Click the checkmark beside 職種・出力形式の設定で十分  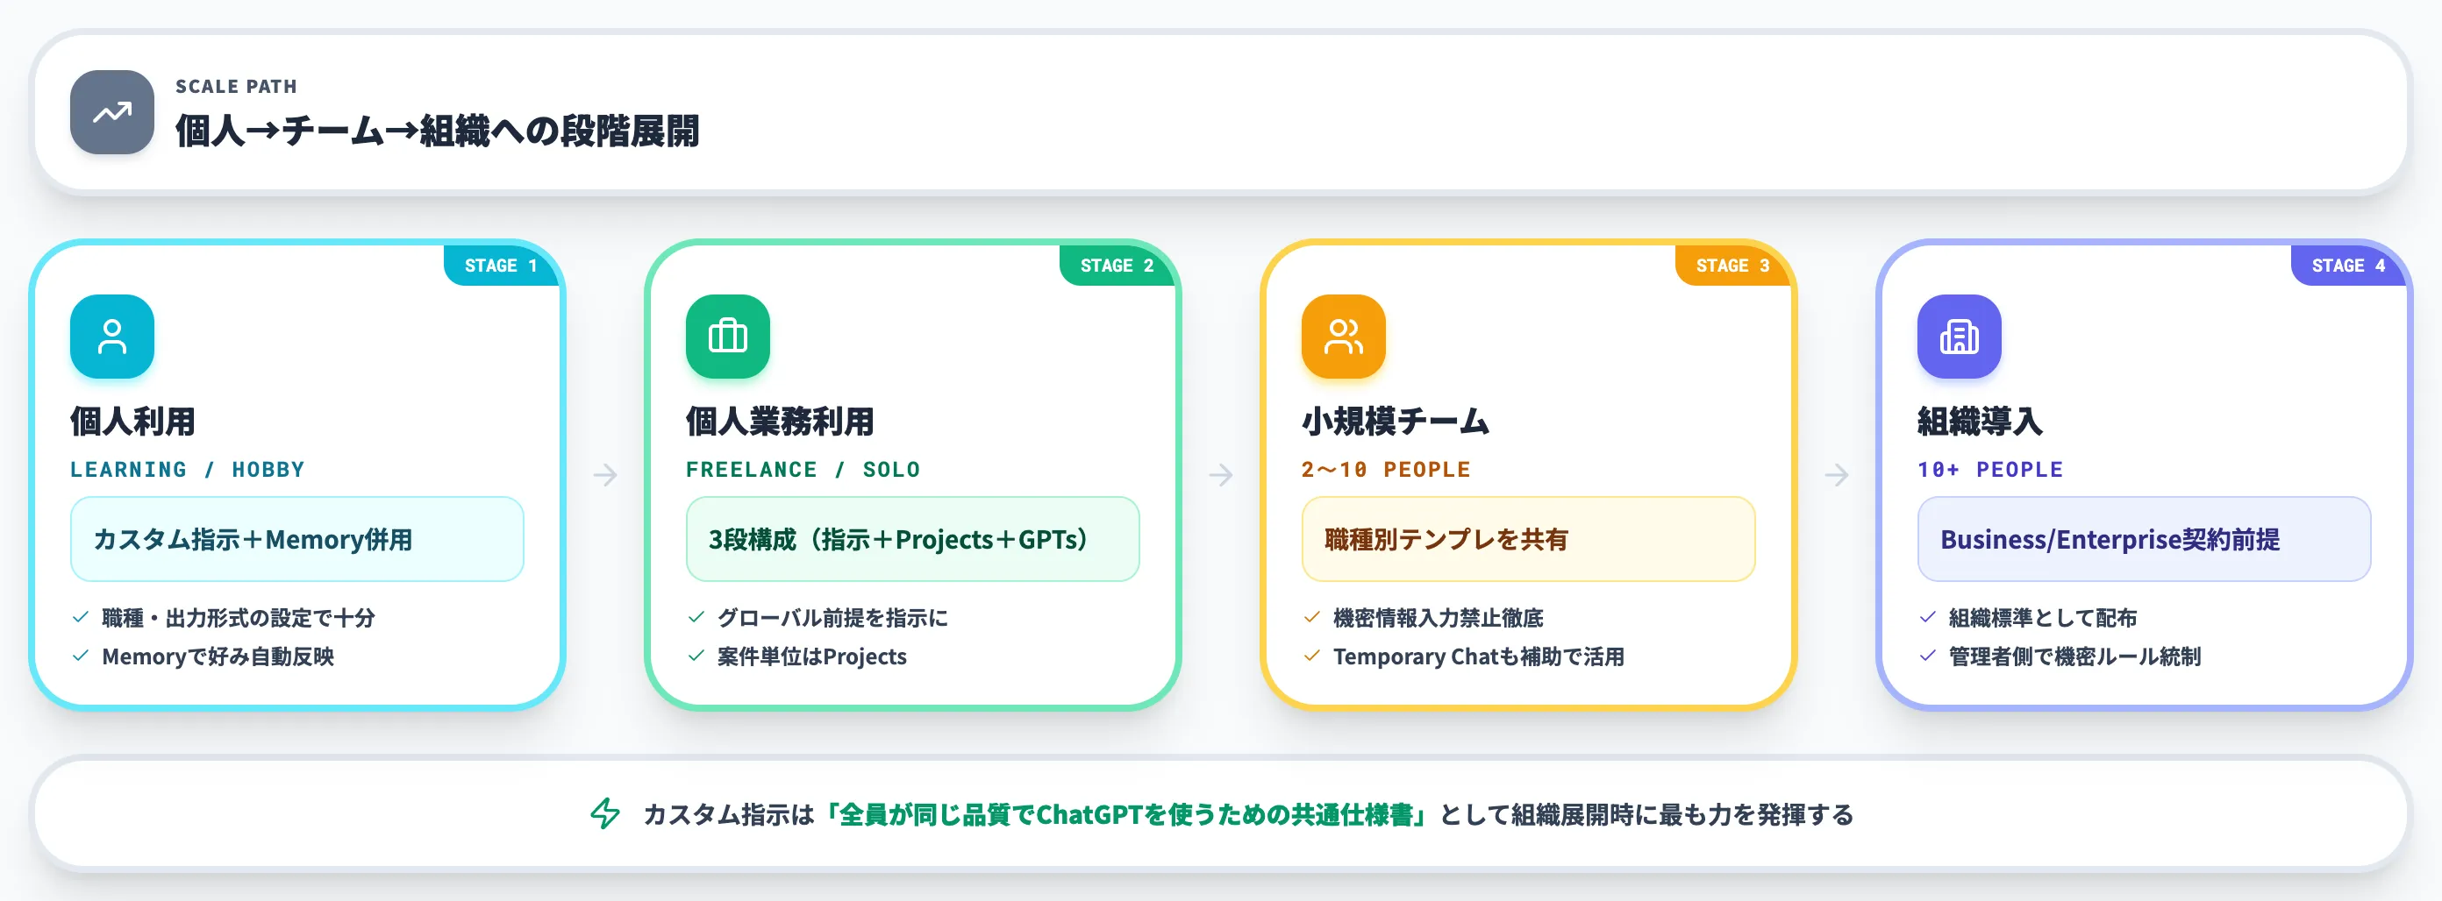[x=81, y=618]
